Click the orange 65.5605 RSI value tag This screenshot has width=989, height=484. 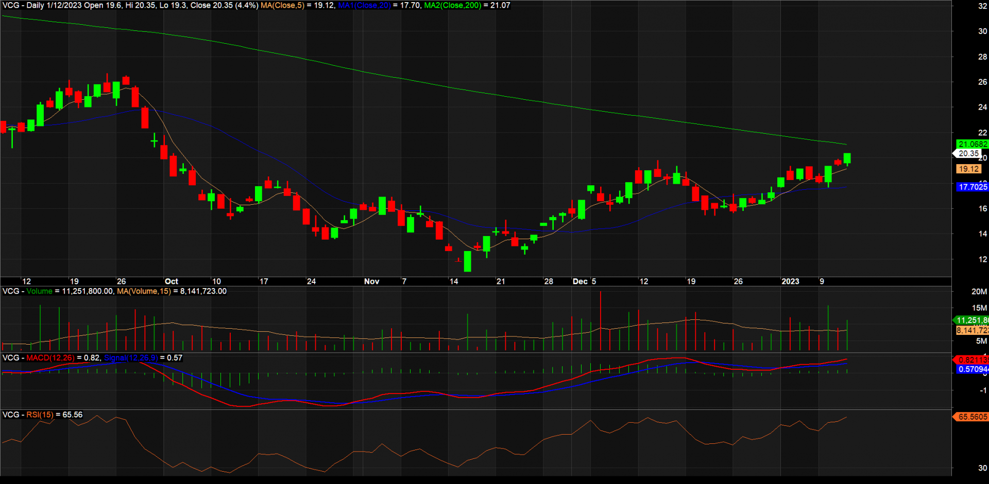pos(973,417)
